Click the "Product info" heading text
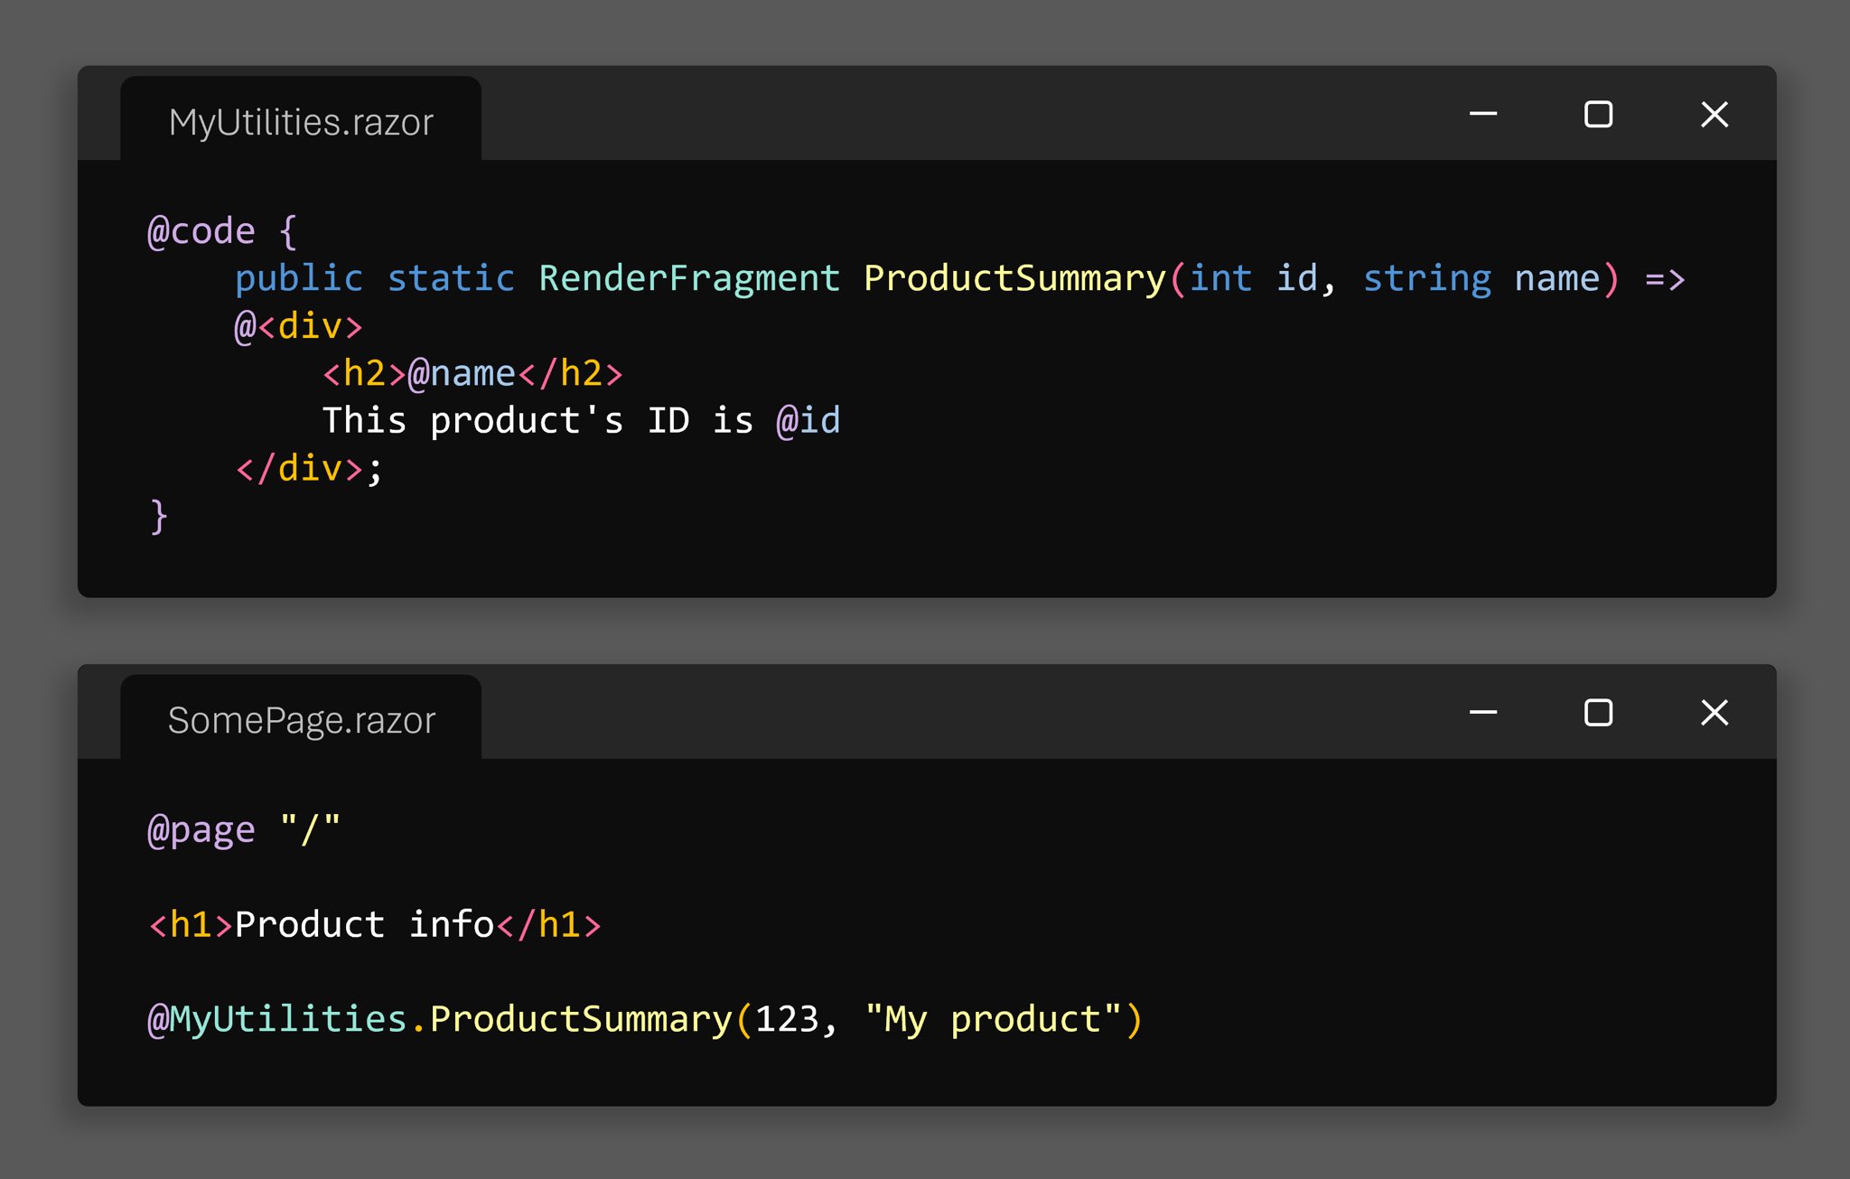Image resolution: width=1850 pixels, height=1179 pixels. (x=363, y=924)
